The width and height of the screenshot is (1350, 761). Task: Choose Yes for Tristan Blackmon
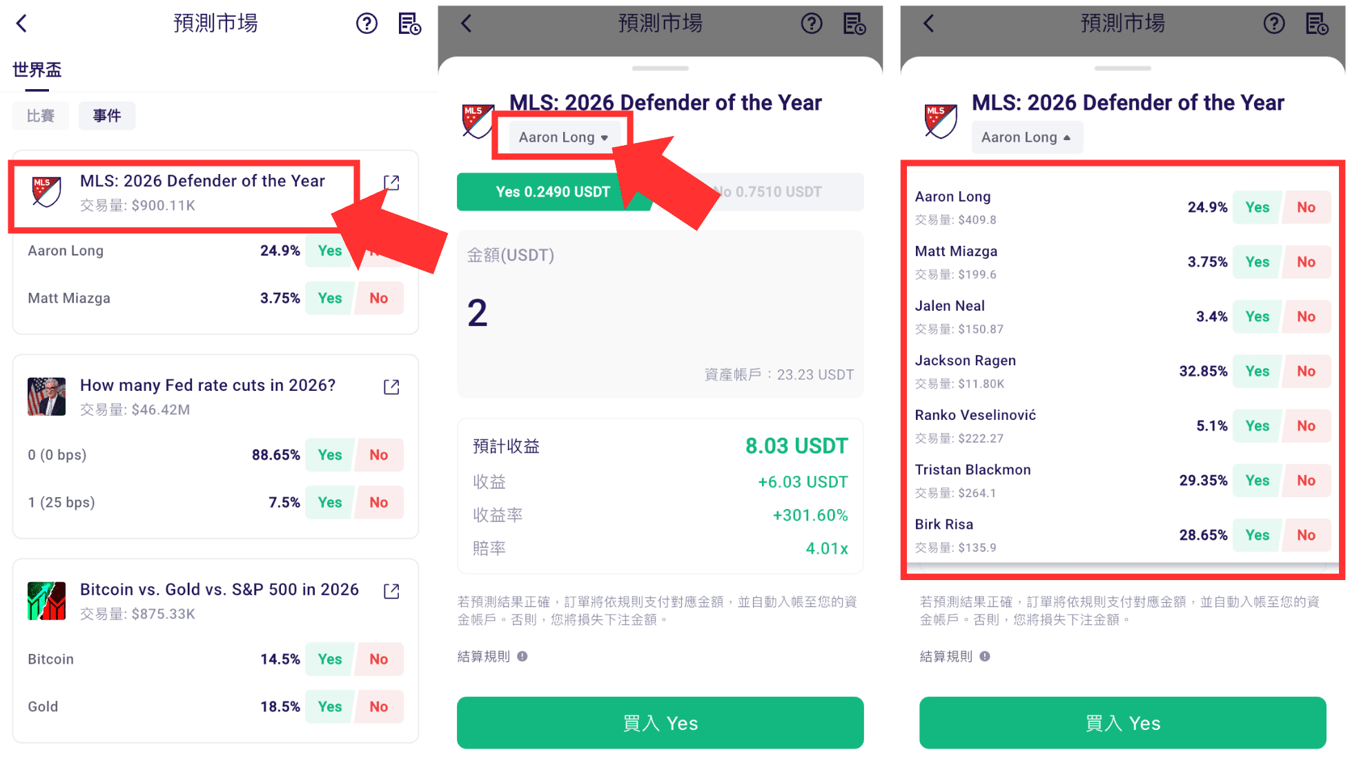tap(1258, 480)
